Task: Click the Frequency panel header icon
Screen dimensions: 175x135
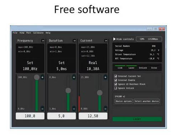Action: coord(43,41)
